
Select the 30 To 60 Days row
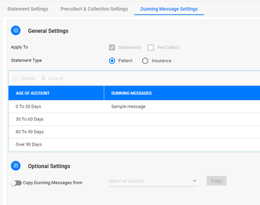(134, 119)
